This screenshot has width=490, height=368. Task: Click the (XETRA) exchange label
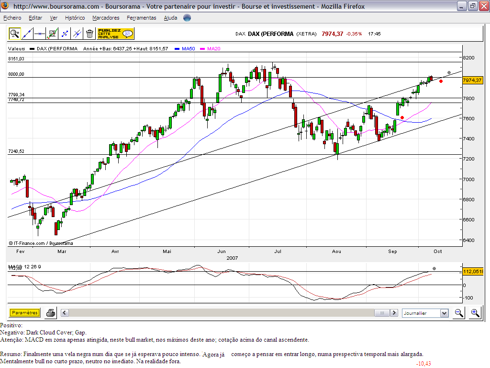point(307,34)
